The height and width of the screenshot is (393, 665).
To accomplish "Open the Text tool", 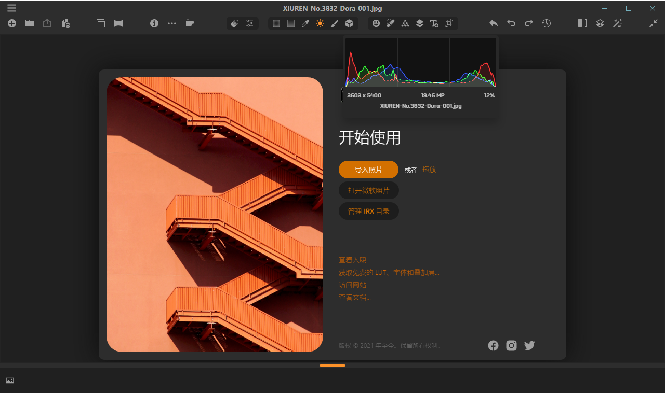I will (434, 23).
